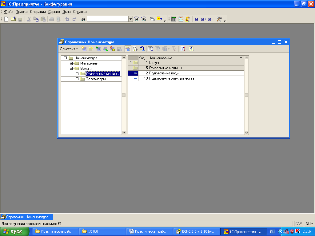Click the Find binoculars icon left of search field
The width and height of the screenshot is (315, 236).
point(83,19)
